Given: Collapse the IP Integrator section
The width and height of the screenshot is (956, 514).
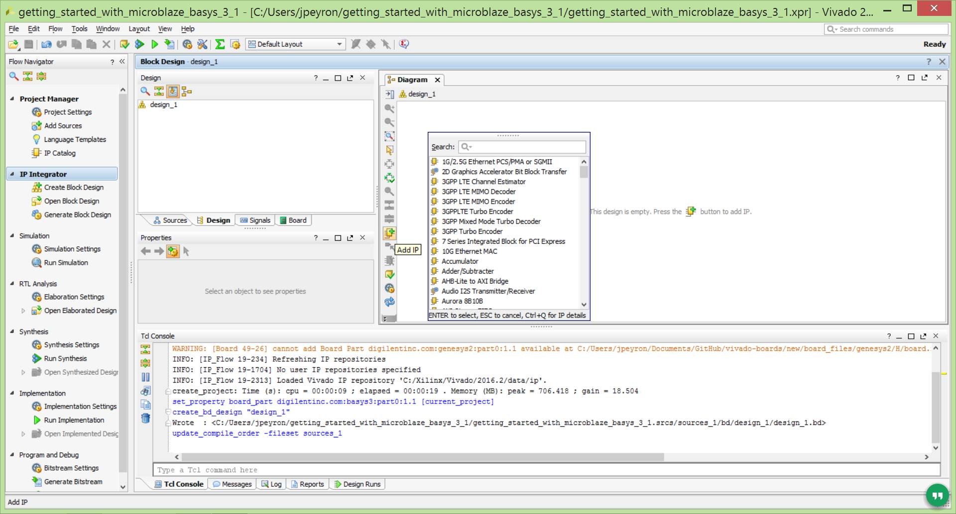Looking at the screenshot, I should (12, 174).
